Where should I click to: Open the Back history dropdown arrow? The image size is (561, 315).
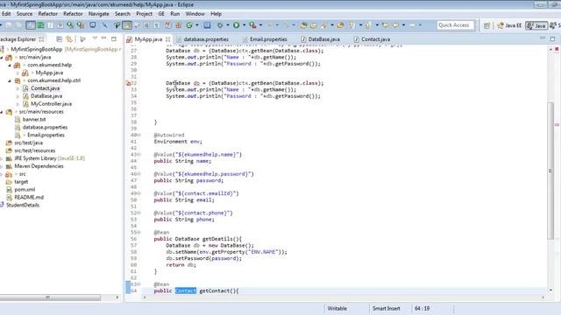pos(403,25)
